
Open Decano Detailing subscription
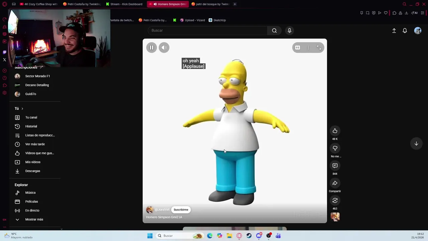click(x=37, y=85)
